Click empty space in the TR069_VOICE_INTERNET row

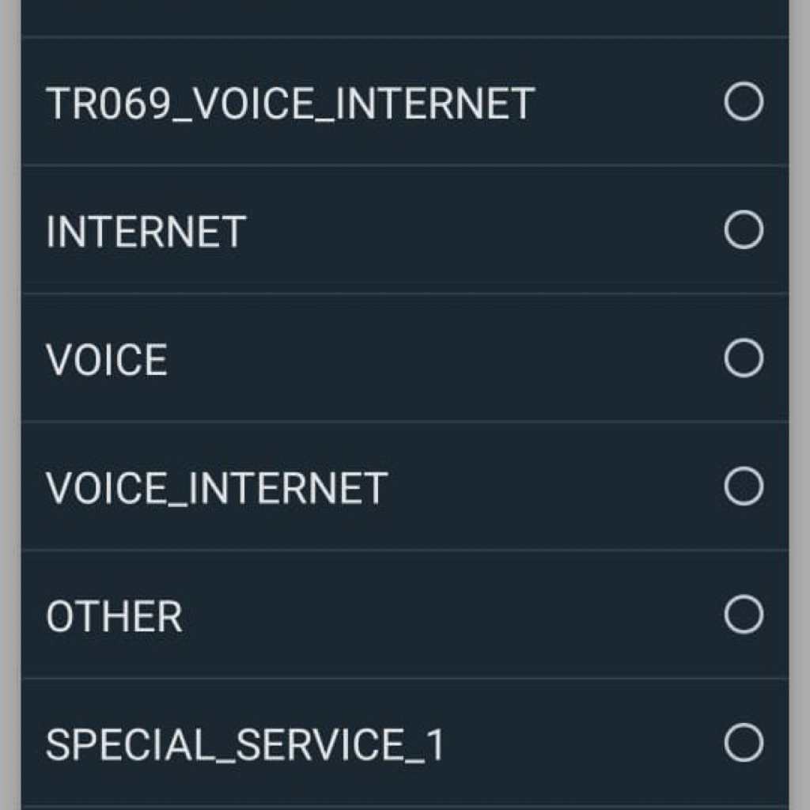click(625, 103)
